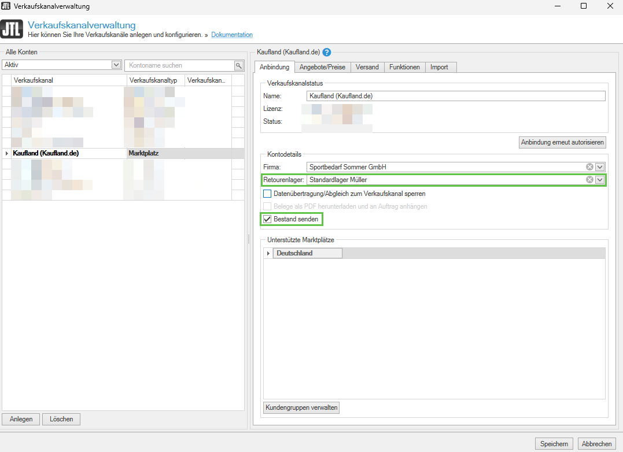
Task: Expand the Deutschland marketplace row
Action: tap(268, 253)
